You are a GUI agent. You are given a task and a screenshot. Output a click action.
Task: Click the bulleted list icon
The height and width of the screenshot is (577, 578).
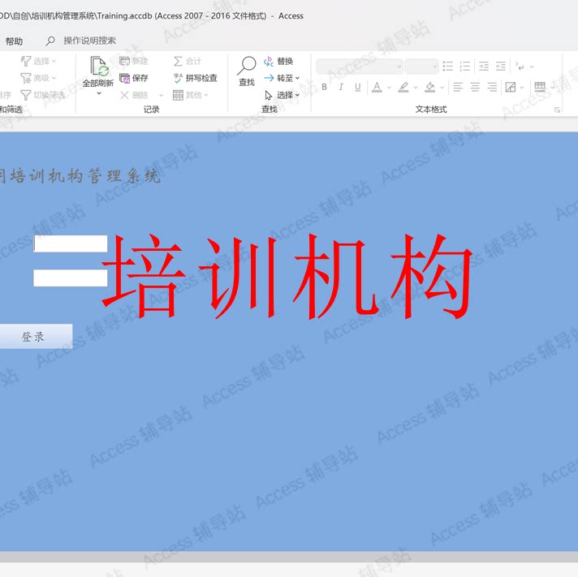coord(448,67)
